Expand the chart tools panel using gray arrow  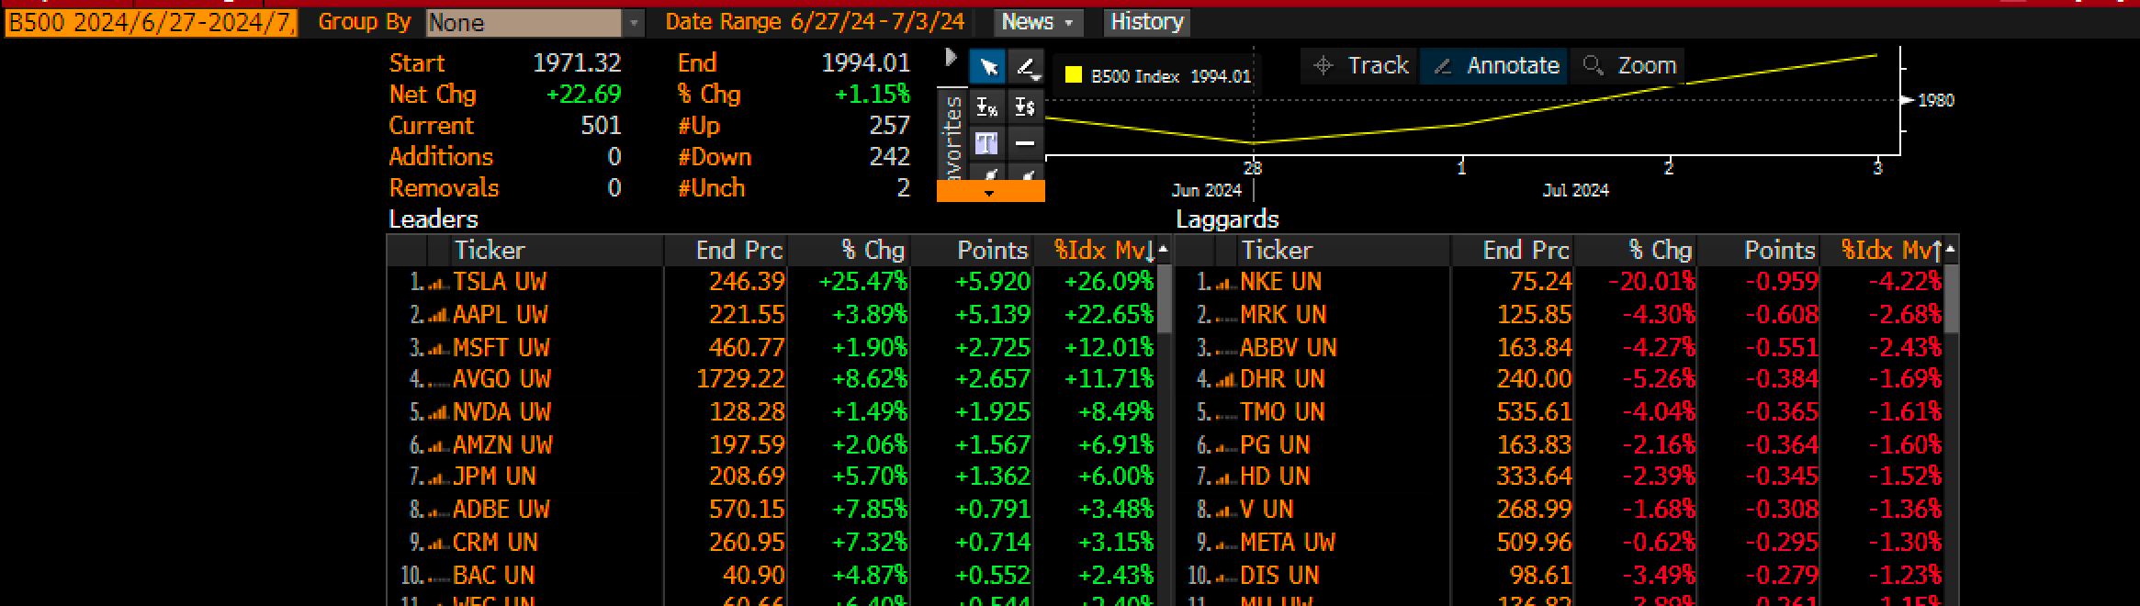[x=951, y=58]
